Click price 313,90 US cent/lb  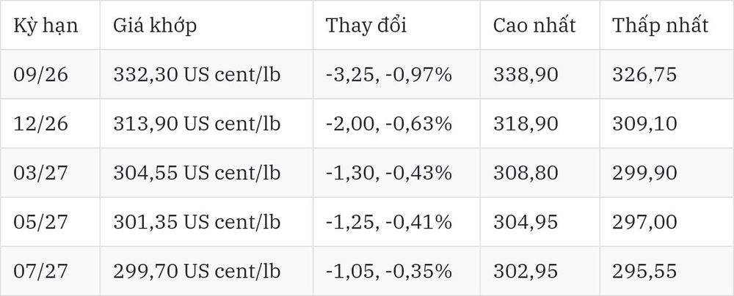click(197, 124)
